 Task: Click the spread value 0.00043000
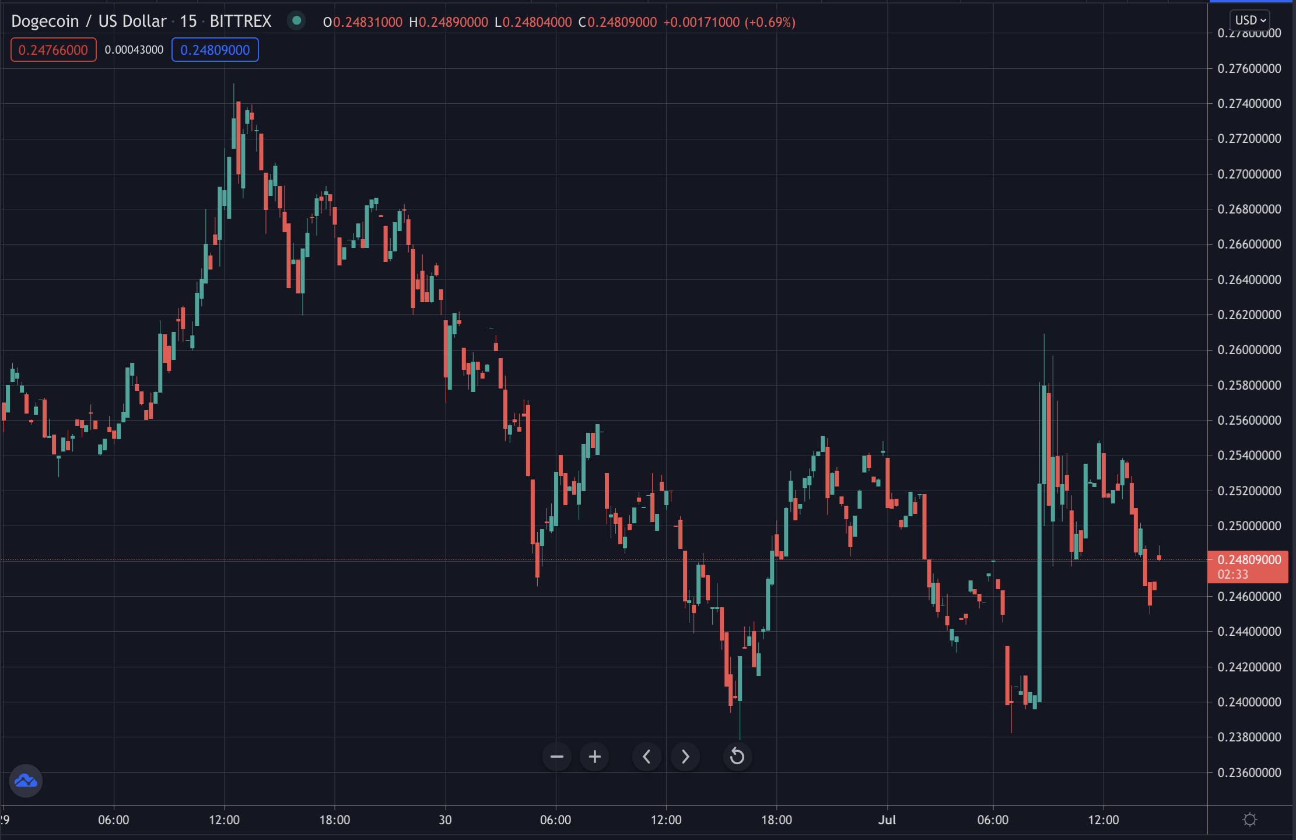coord(134,50)
